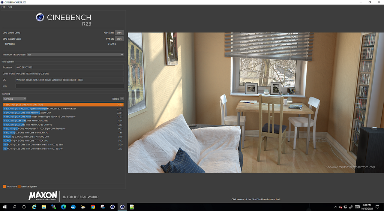Open the taskbar clock showing 6:00 PM
The width and height of the screenshot is (384, 211).
pos(367,207)
